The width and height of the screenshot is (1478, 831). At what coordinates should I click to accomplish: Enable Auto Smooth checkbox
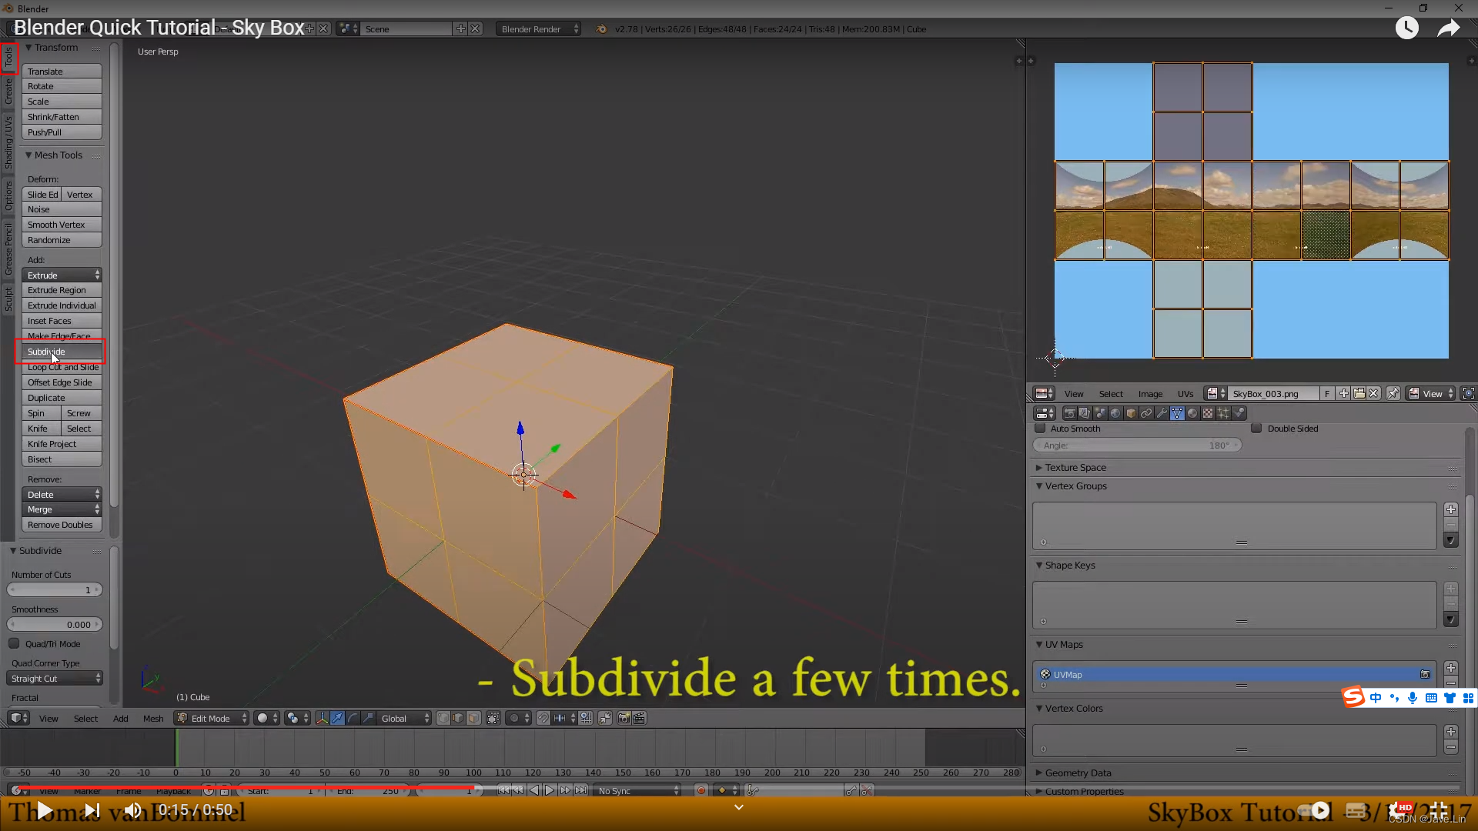[1041, 428]
